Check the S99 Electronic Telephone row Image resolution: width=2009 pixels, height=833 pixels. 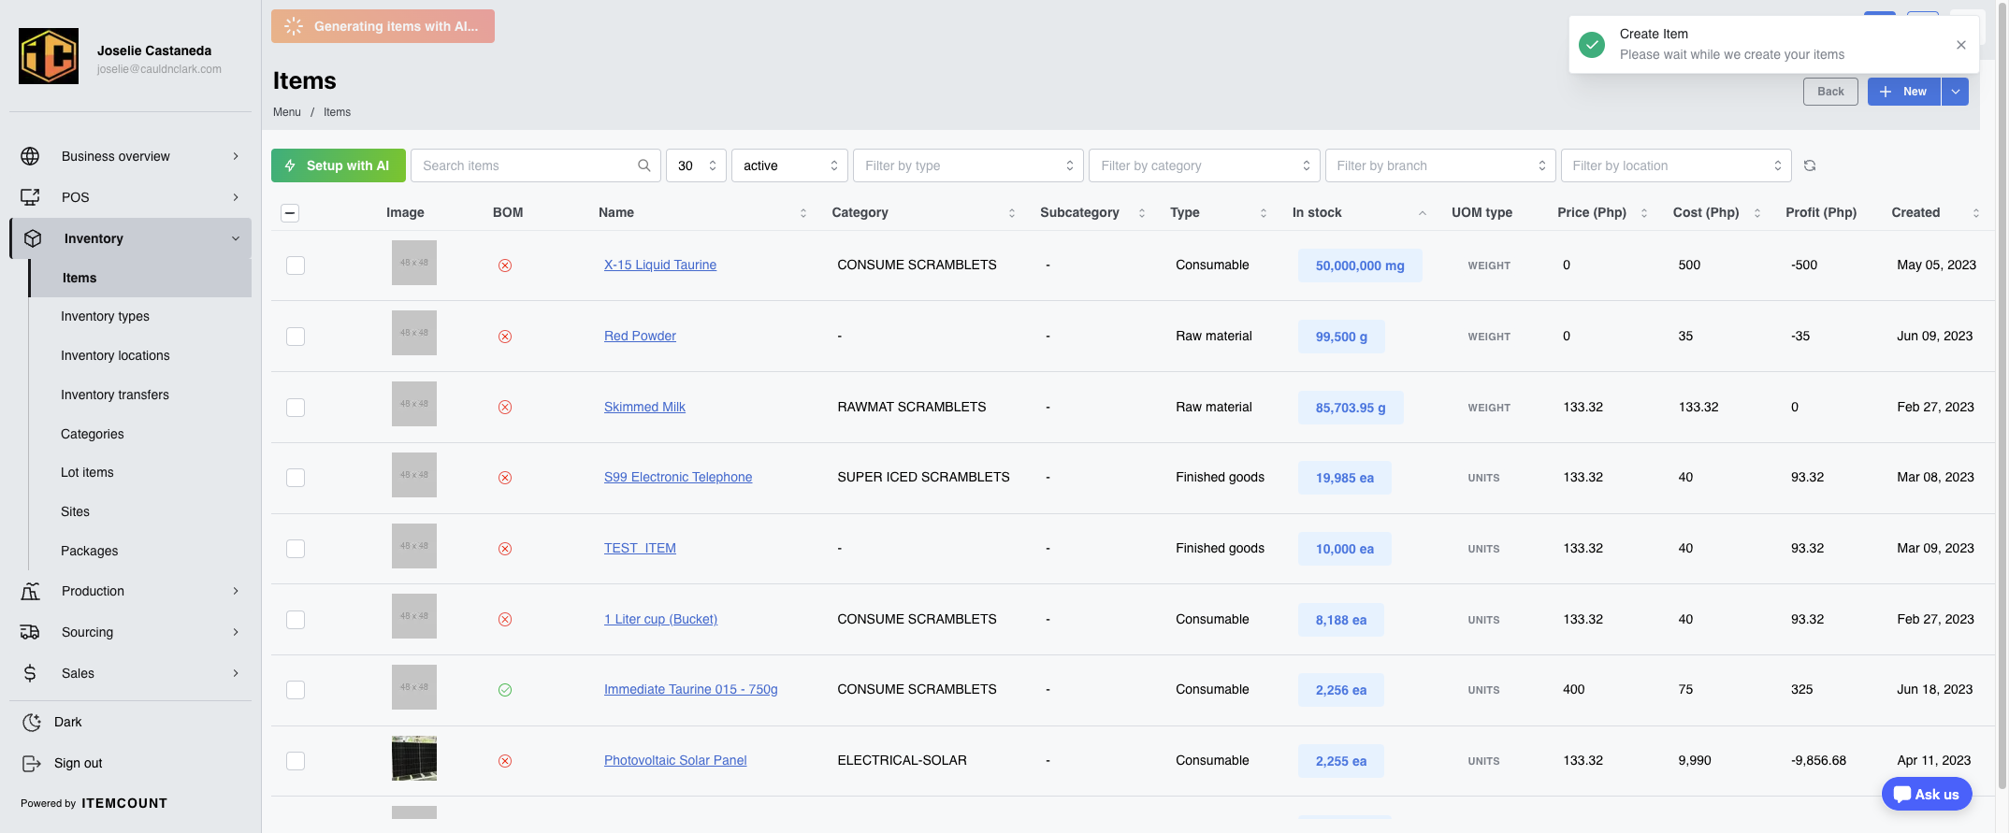click(296, 478)
